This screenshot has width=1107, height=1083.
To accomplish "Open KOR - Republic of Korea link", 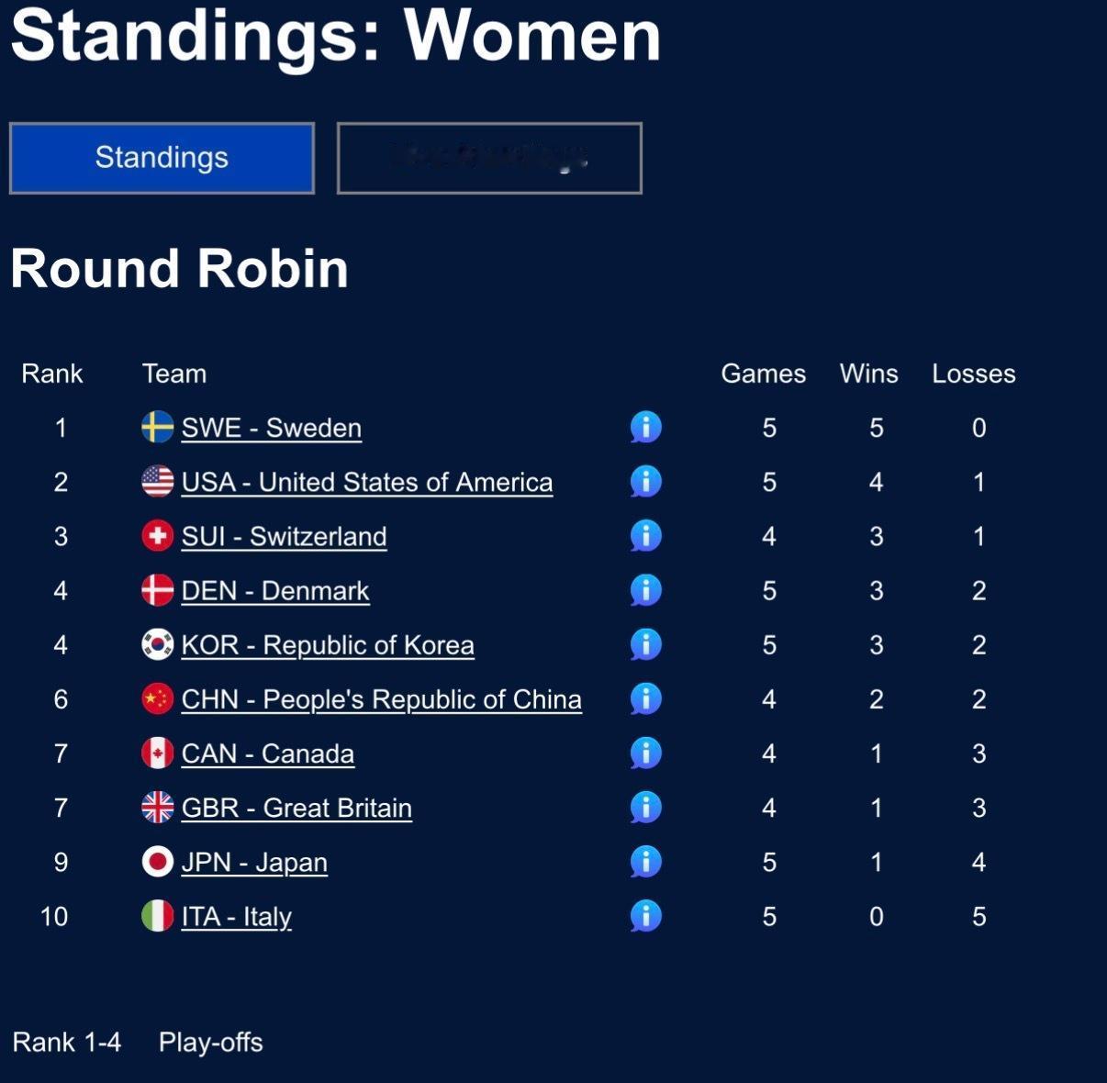I will click(x=328, y=645).
